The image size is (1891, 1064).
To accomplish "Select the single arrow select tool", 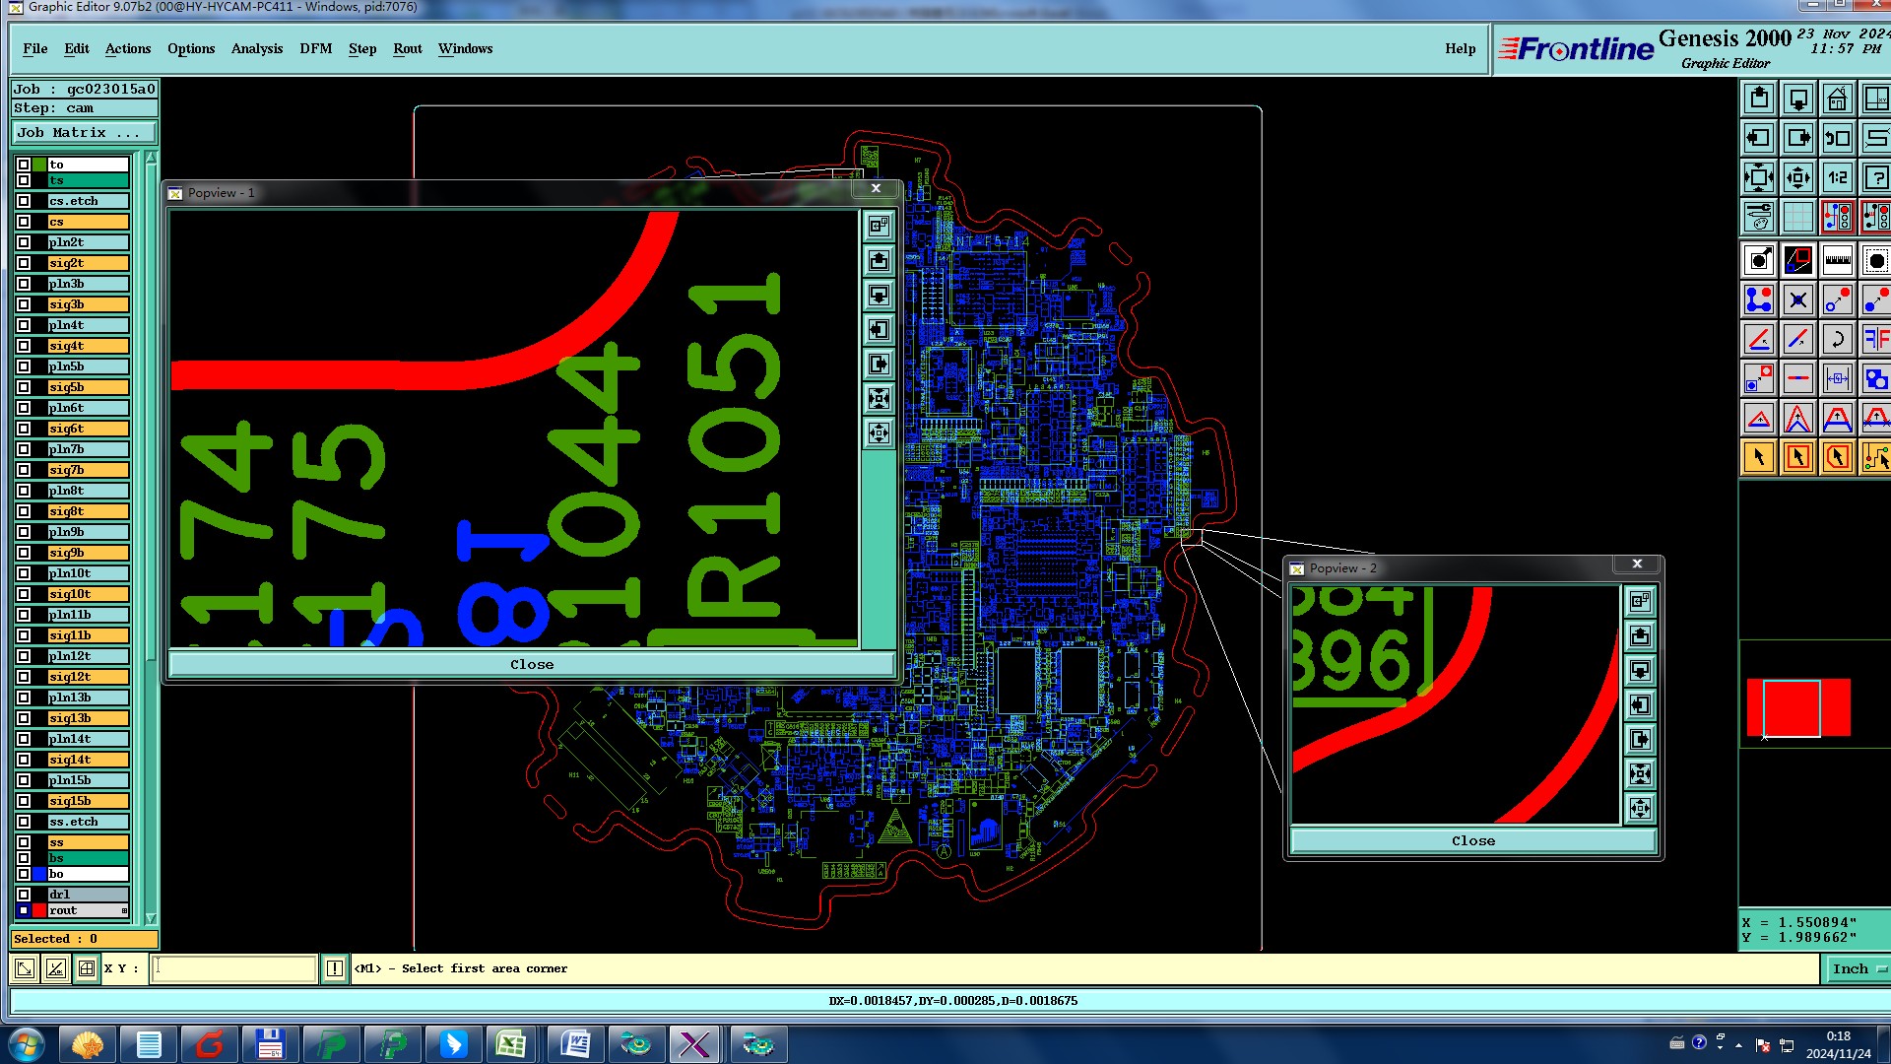I will [1759, 457].
